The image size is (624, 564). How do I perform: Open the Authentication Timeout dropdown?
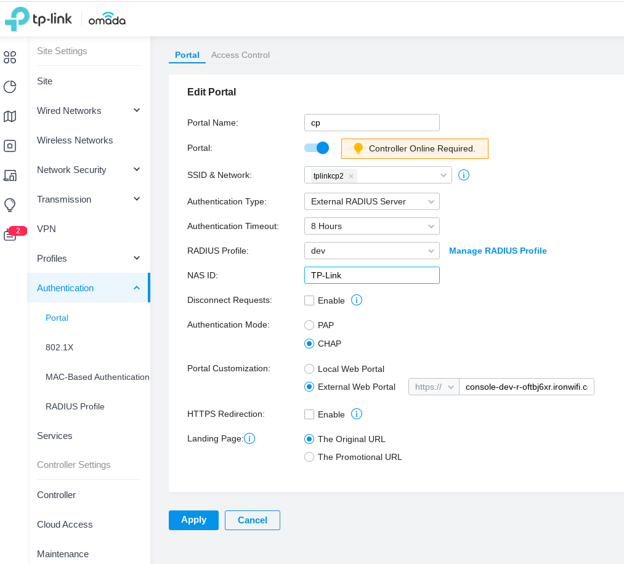click(x=371, y=226)
